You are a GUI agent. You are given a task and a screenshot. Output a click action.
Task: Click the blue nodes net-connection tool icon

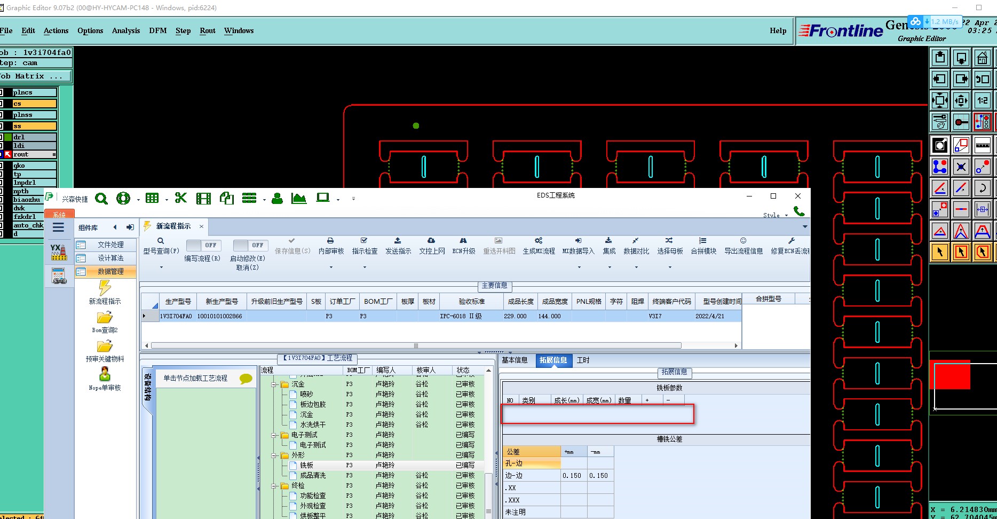coord(940,167)
